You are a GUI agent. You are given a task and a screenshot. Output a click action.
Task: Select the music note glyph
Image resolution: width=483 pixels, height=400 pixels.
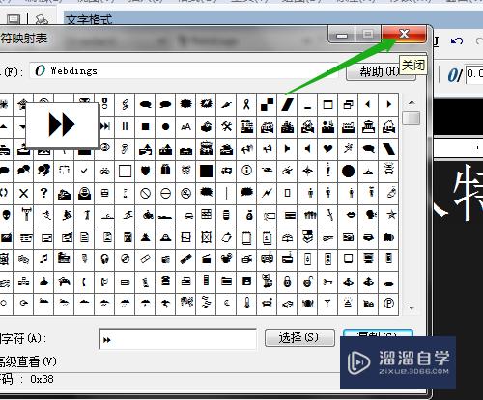tap(43, 259)
